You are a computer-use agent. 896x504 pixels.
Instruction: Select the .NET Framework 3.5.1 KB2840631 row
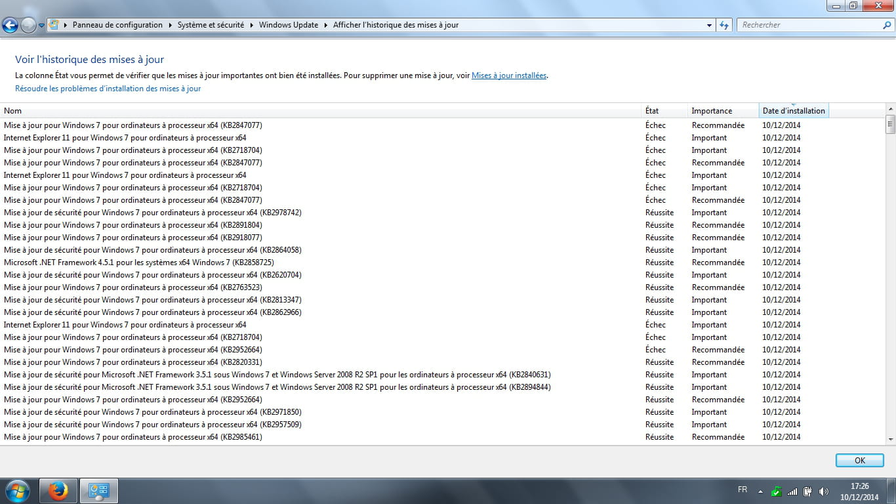(442, 375)
